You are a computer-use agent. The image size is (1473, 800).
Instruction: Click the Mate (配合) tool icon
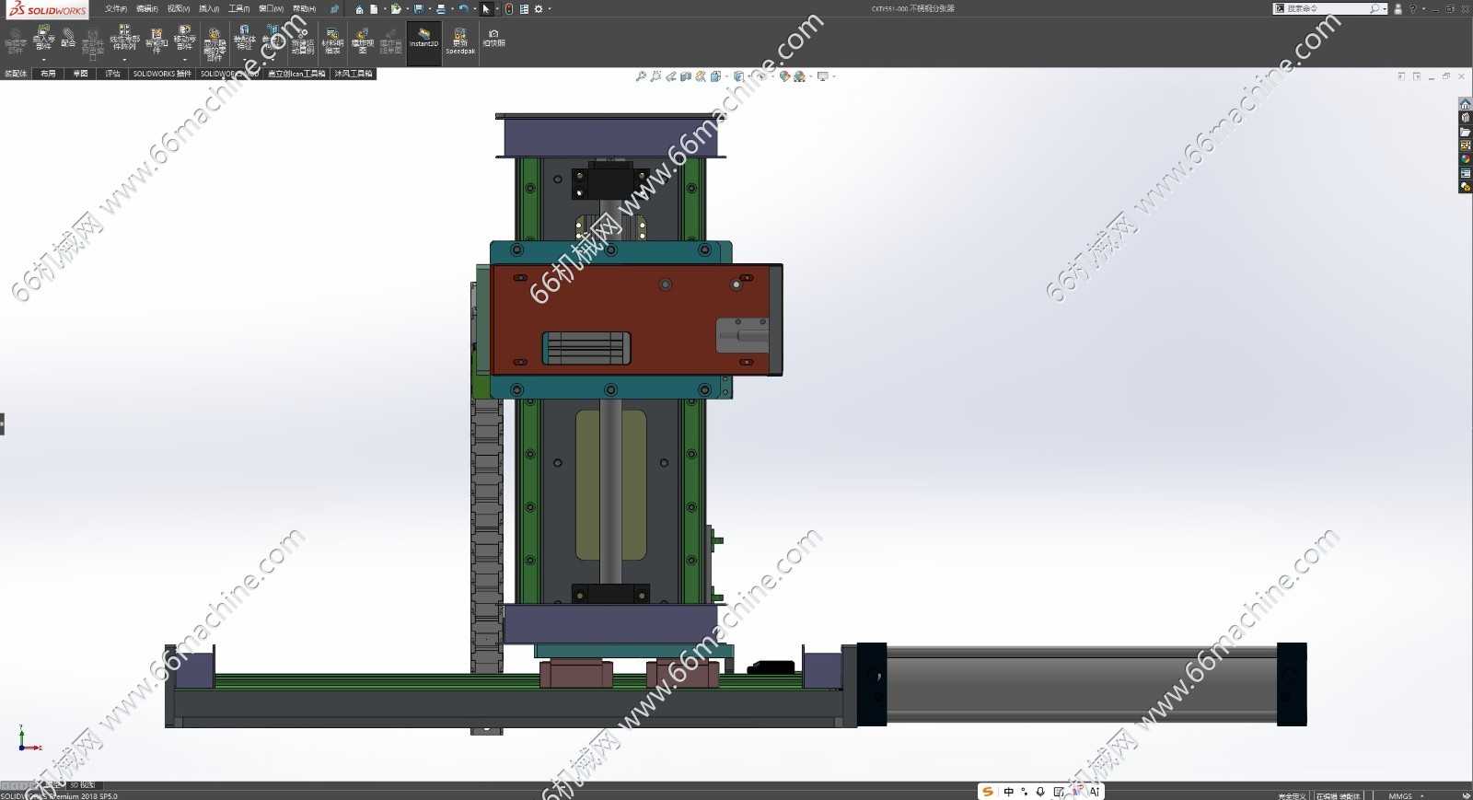[68, 40]
